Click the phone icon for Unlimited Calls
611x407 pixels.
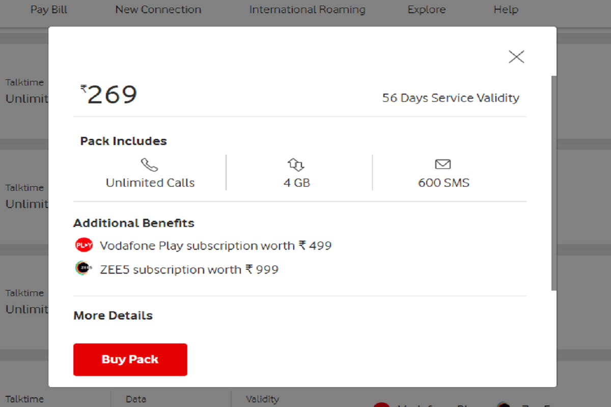149,164
